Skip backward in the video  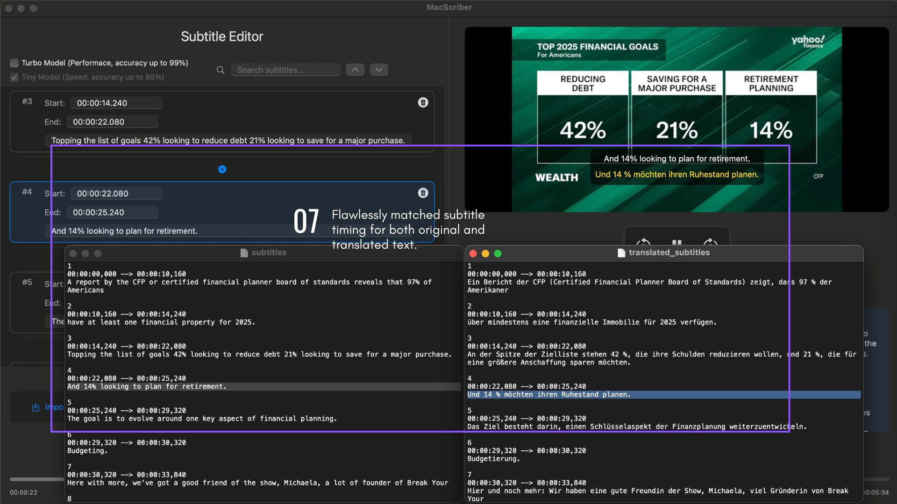[644, 242]
